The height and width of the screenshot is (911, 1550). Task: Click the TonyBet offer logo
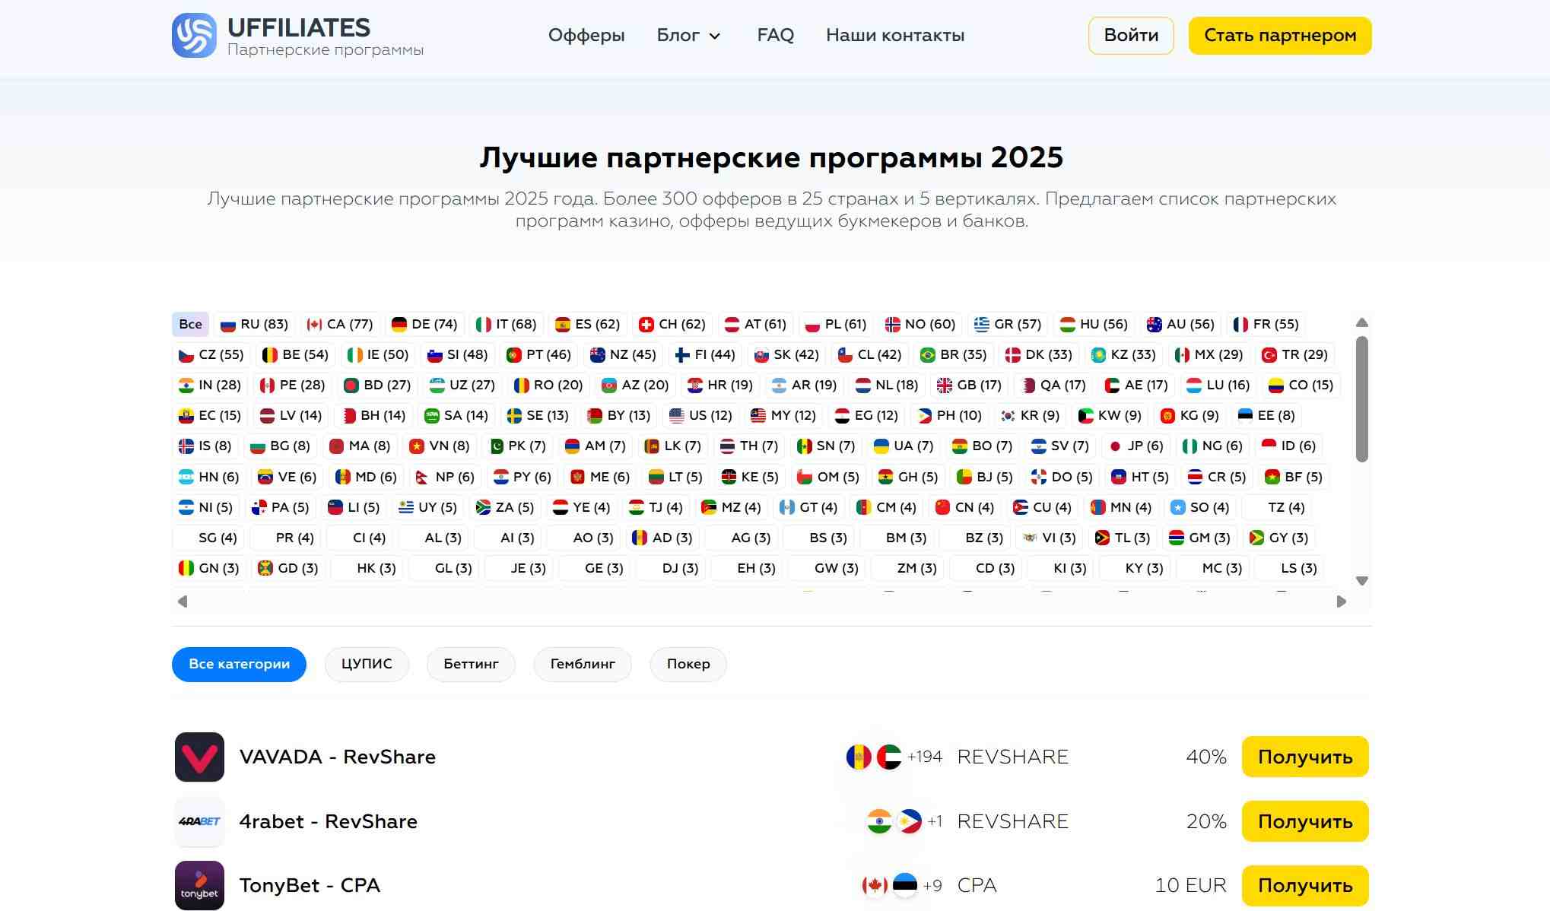(x=199, y=885)
